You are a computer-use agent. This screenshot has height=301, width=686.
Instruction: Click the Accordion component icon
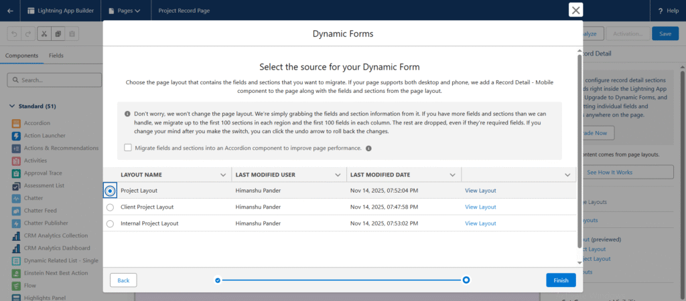[16, 123]
